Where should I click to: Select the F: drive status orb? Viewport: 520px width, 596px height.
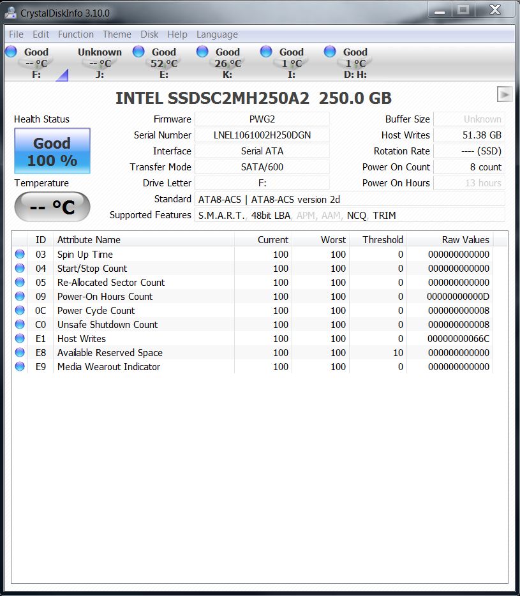11,52
